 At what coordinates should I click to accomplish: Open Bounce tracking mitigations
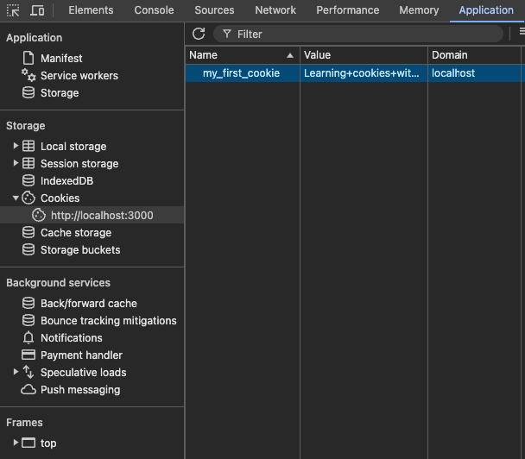tap(108, 321)
